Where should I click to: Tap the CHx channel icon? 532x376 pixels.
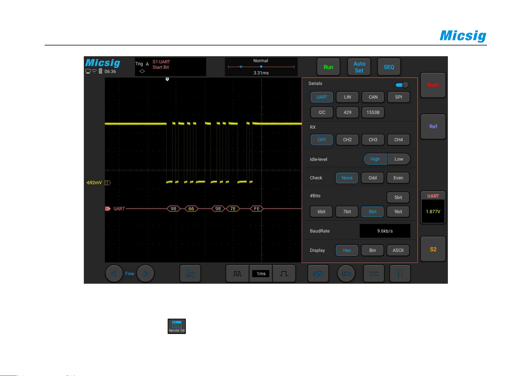346,273
